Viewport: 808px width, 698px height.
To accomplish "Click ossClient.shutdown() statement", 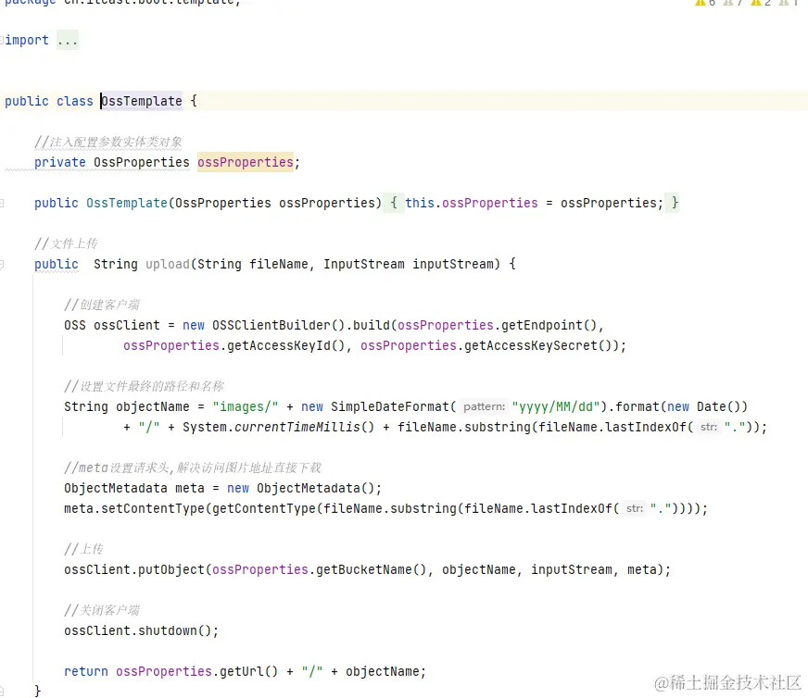I will 141,630.
